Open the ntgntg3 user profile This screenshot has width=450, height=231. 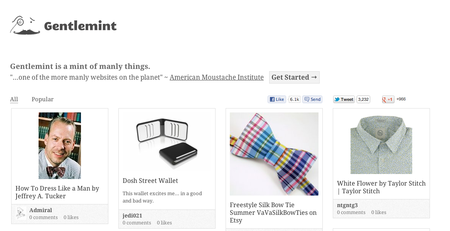(x=347, y=205)
